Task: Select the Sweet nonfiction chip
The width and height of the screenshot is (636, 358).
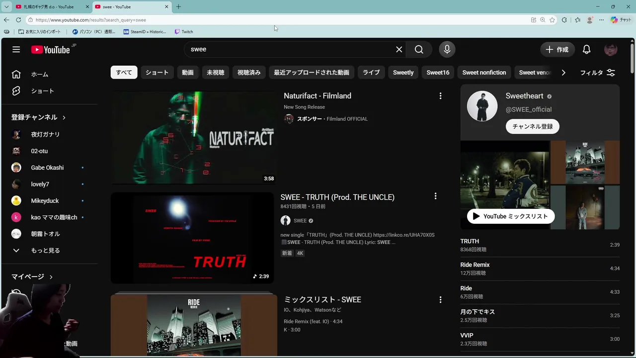Action: pyautogui.click(x=484, y=73)
